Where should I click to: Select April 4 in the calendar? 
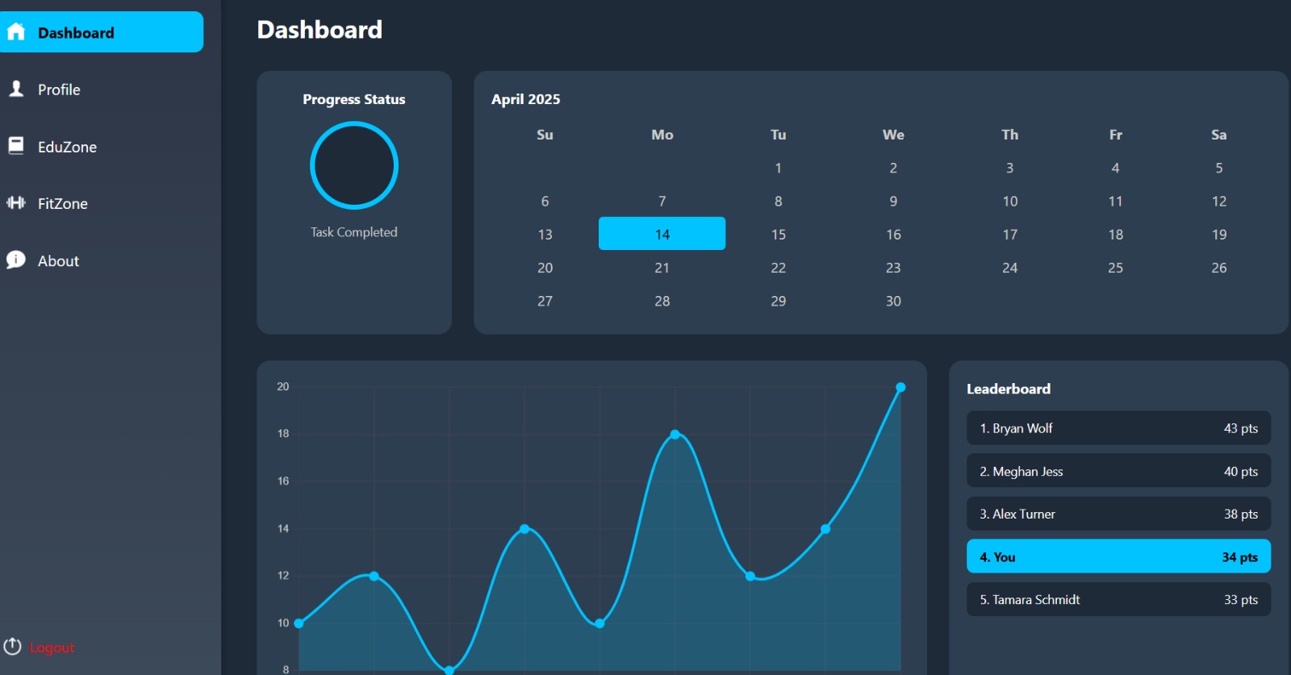pos(1115,168)
